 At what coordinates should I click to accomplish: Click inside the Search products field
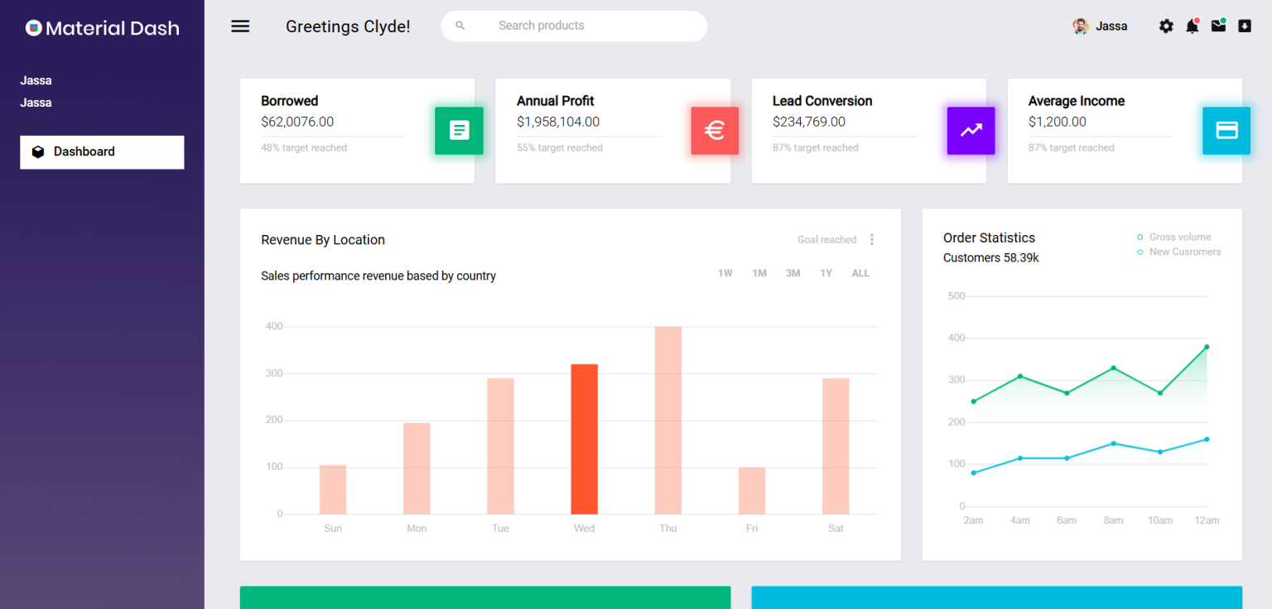(x=573, y=26)
